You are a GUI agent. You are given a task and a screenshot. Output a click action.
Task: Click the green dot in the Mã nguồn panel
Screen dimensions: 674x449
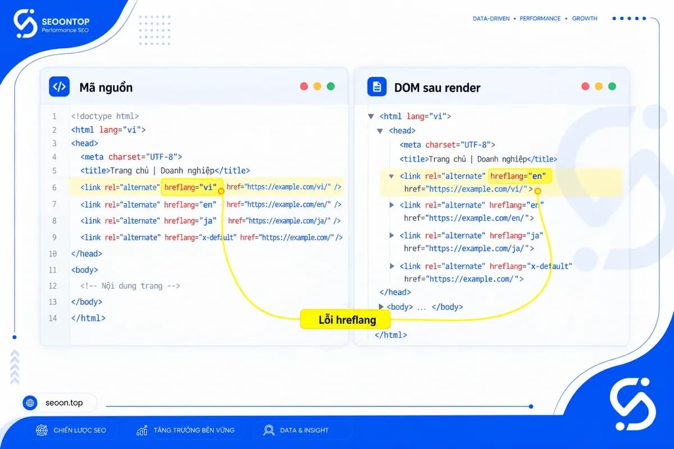[331, 86]
